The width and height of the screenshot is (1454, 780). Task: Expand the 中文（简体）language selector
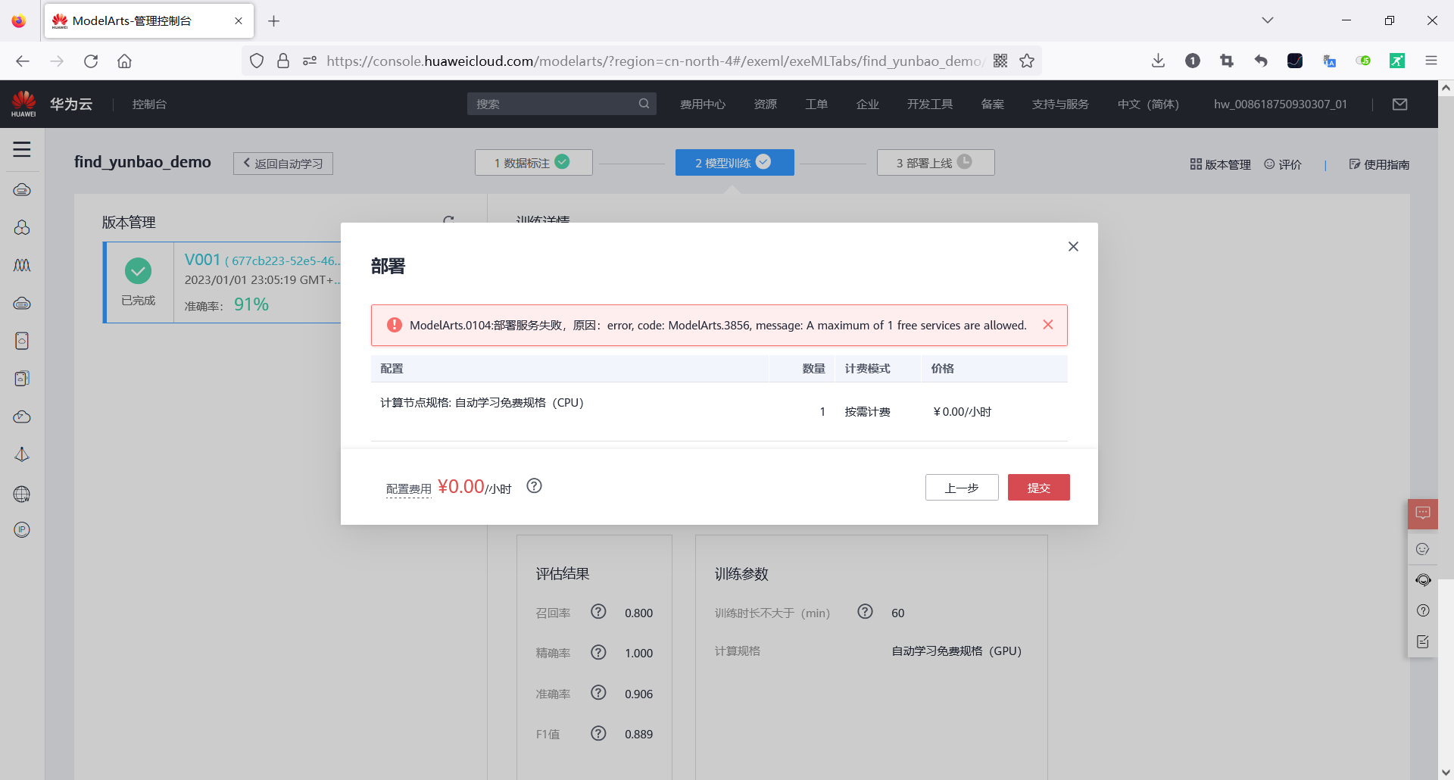pos(1148,104)
